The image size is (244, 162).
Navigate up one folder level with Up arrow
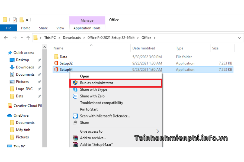point(28,38)
